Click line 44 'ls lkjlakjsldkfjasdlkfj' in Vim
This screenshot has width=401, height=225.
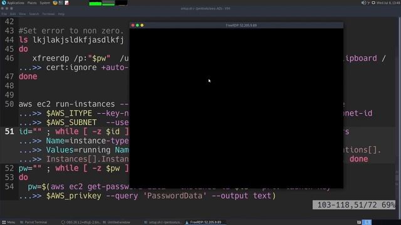coord(71,40)
